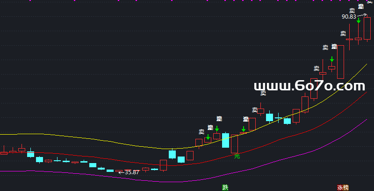Select the large cyan candle left of 光

pyautogui.click(x=226, y=140)
